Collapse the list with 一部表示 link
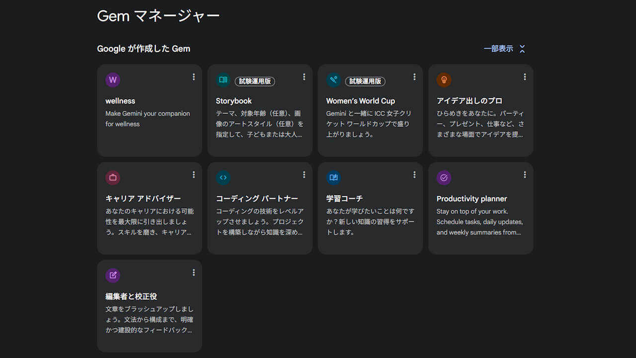The width and height of the screenshot is (636, 358). pyautogui.click(x=498, y=49)
